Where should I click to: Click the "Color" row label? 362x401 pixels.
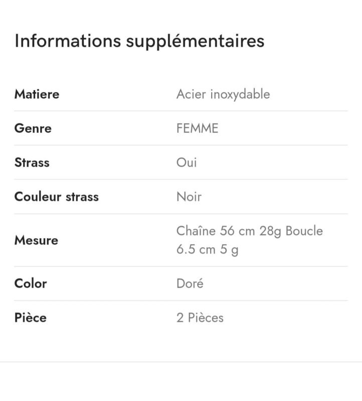click(x=31, y=283)
